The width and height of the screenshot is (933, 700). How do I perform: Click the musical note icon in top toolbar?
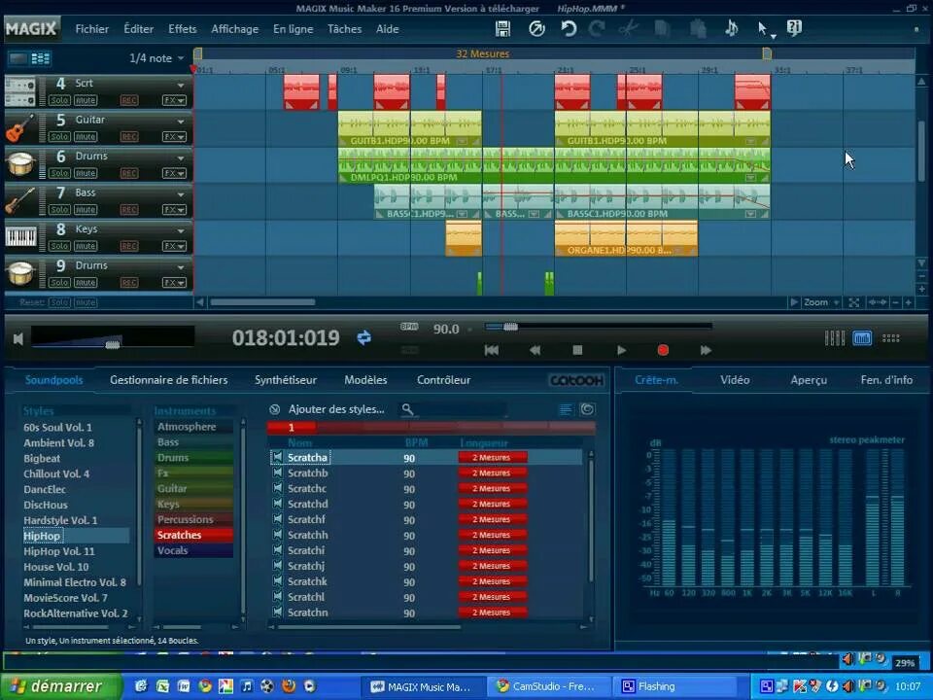731,28
